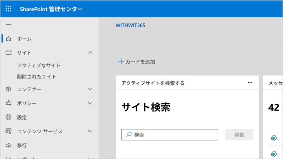
Task: Open 削除されたサイト in navigation
Action: pyautogui.click(x=36, y=77)
